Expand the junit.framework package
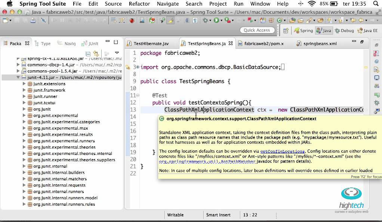Viewport: 382px width, 222px height. [x=24, y=90]
